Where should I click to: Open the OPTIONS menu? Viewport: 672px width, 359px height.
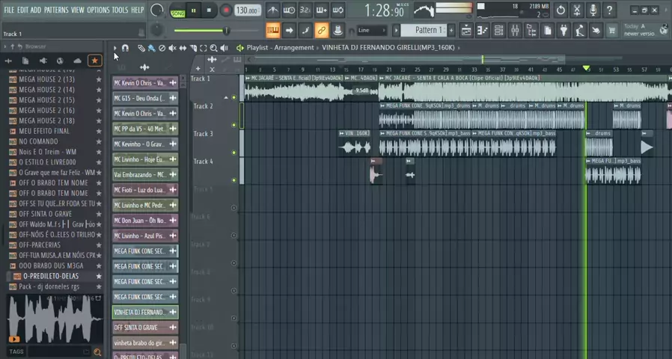pyautogui.click(x=98, y=10)
